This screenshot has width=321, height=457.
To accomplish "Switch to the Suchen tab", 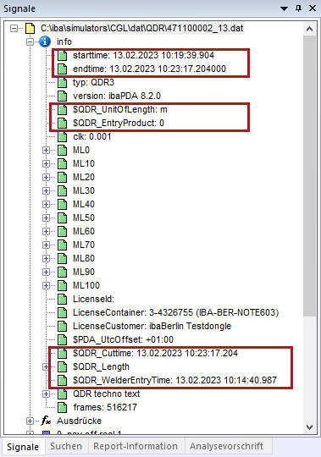I will coord(66,446).
